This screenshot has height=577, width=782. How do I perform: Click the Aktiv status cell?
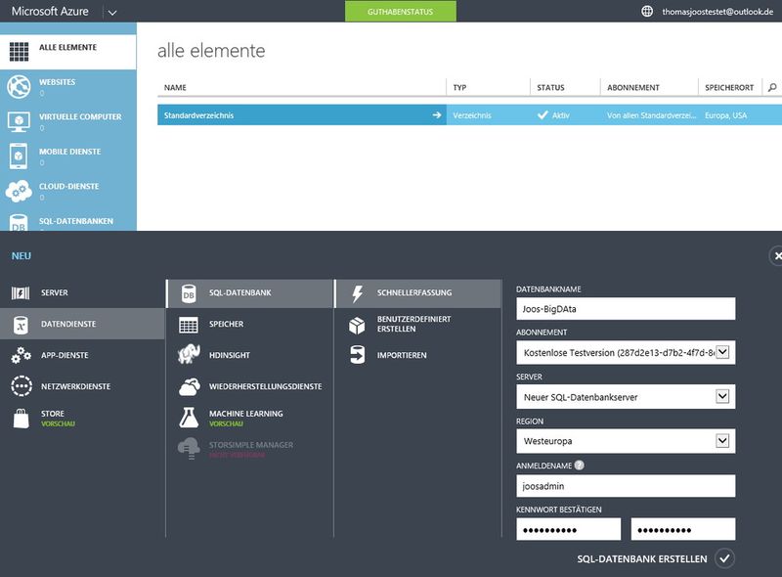pos(553,115)
